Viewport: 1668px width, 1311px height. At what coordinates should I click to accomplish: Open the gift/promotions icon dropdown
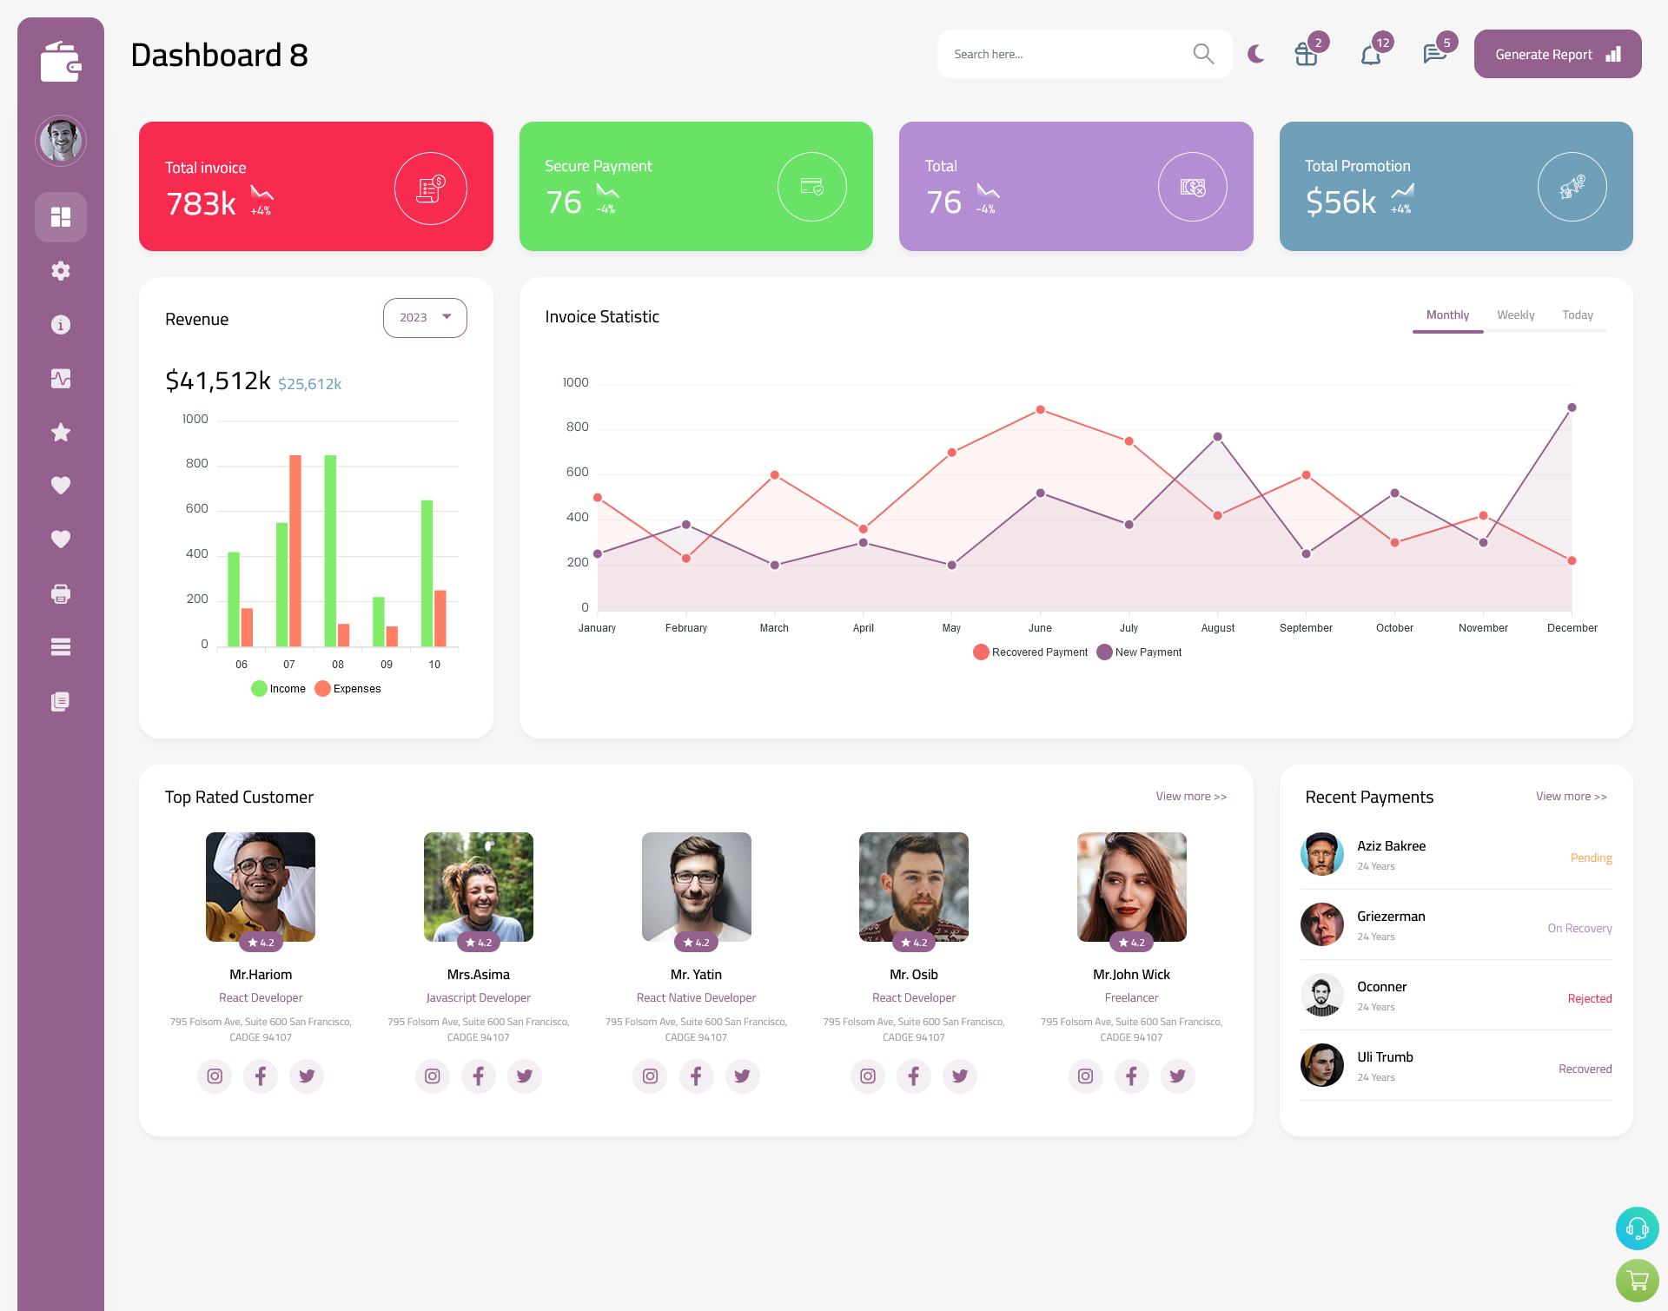tap(1307, 54)
